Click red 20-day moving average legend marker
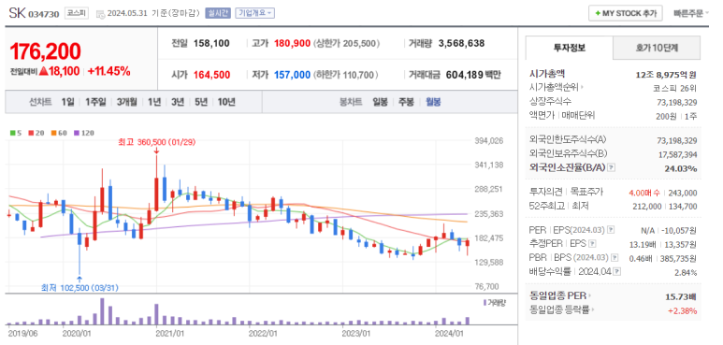723x345 pixels. [32, 133]
